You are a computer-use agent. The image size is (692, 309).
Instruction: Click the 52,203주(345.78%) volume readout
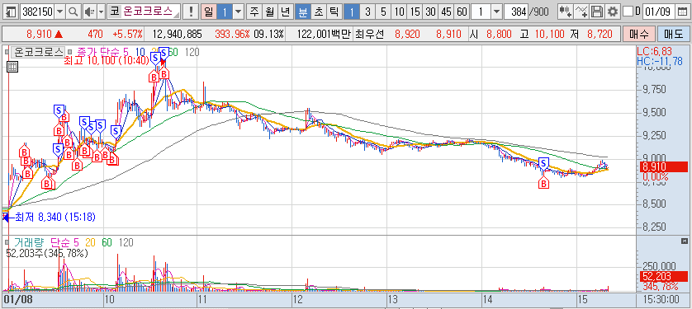(x=46, y=253)
